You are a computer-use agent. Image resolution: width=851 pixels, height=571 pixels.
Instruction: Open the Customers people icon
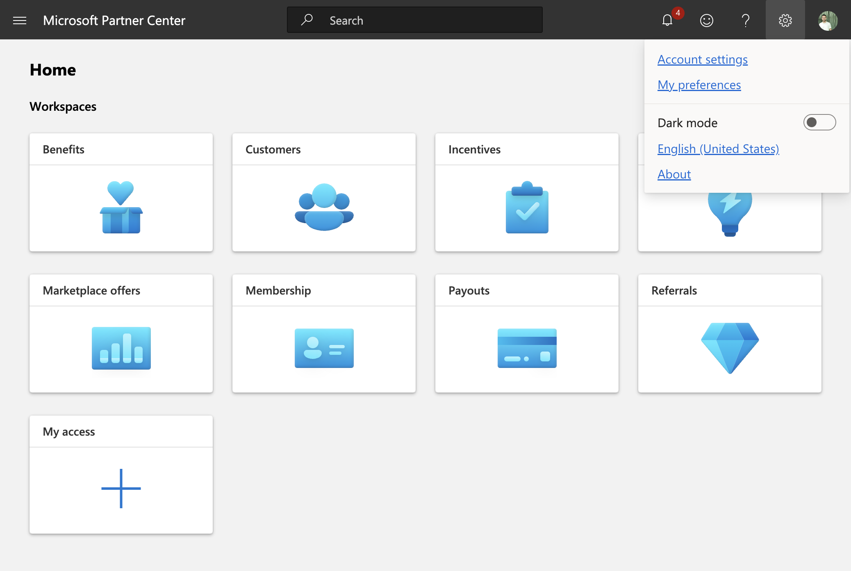(324, 207)
